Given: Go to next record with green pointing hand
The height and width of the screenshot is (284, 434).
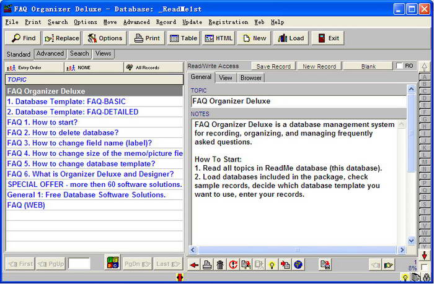Looking at the screenshot, I should pyautogui.click(x=389, y=265).
